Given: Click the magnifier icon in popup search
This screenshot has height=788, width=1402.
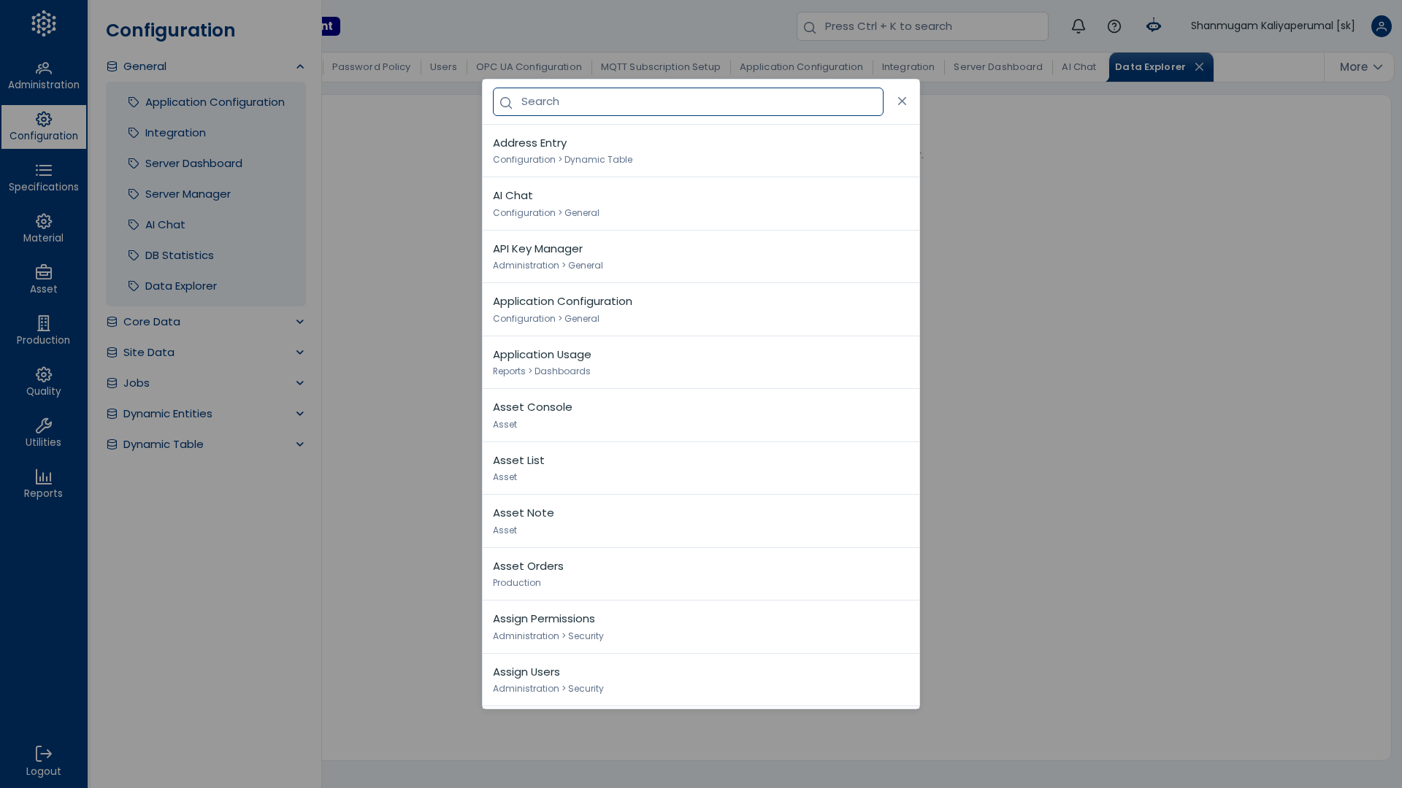Looking at the screenshot, I should (506, 103).
